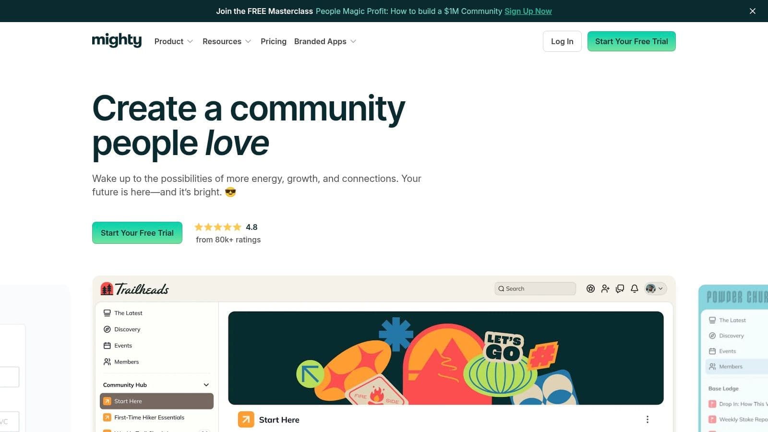Click the Trailheads logo

(x=135, y=289)
